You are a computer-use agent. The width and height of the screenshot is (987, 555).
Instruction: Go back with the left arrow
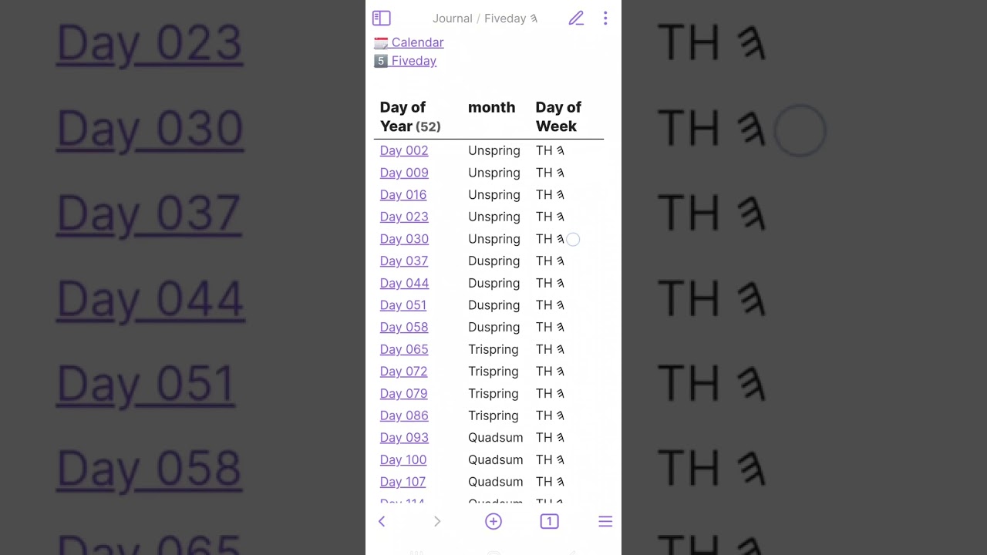382,522
